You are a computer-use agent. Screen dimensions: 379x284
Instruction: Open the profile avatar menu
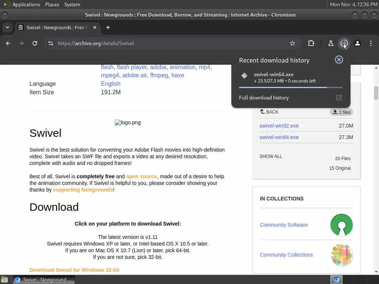[358, 43]
